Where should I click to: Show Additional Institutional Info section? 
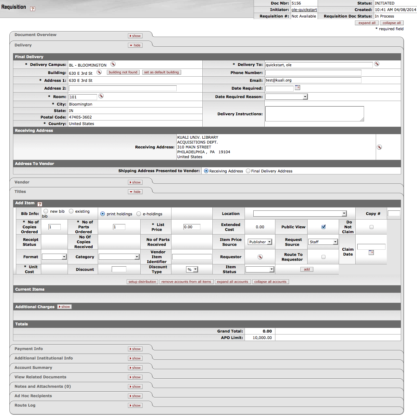(135, 359)
